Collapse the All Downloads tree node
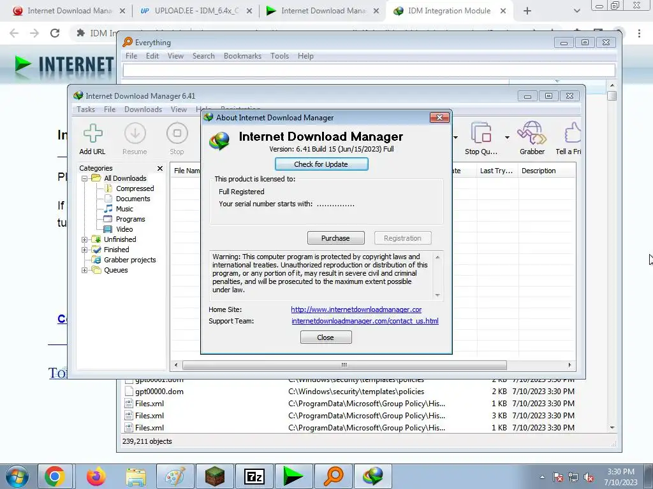 tap(85, 178)
